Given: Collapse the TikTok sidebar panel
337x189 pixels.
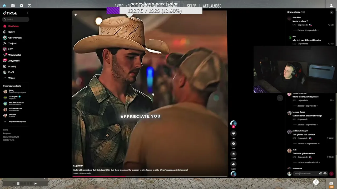Looking at the screenshot, I should 28,13.
